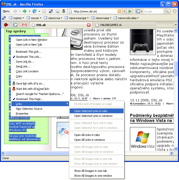This screenshot has width=179, height=180.
Task: Click the PlayStation 3 thumbnail image
Action: tap(143, 42)
